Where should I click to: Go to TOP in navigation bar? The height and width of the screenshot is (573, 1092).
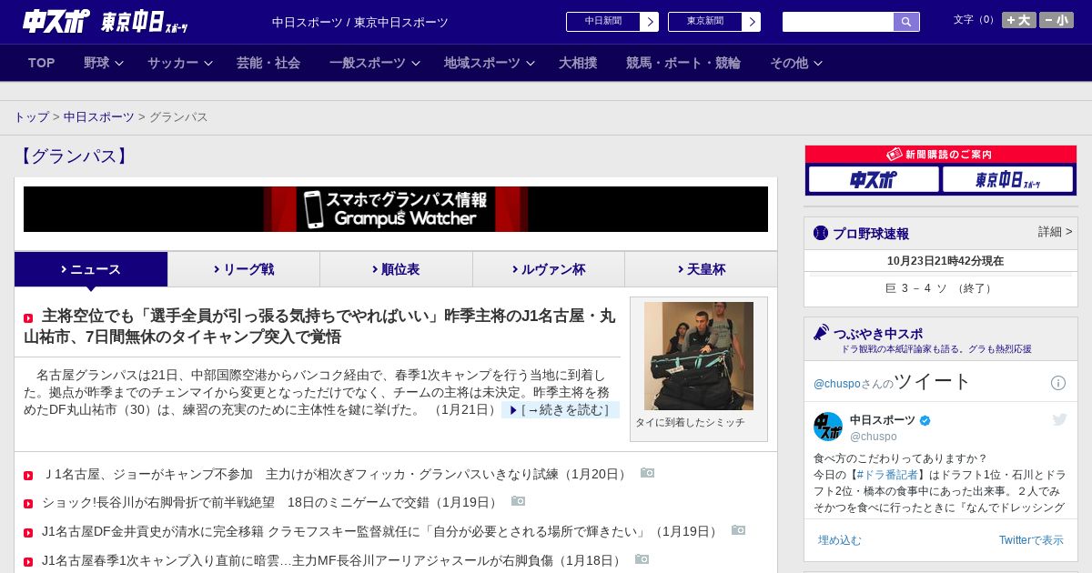[x=42, y=63]
